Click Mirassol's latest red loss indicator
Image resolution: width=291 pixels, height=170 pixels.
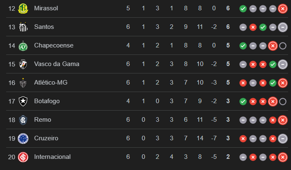[283, 8]
